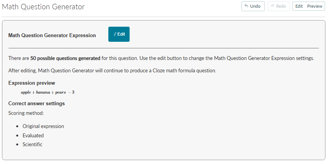Click the 'Scoring method:' label

pos(26,113)
